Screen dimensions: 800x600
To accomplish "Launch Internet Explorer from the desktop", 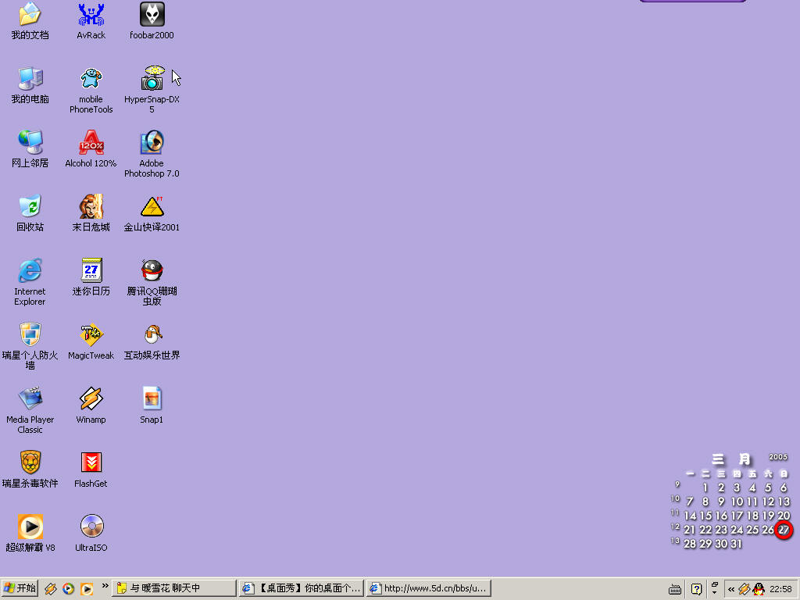I will [30, 270].
